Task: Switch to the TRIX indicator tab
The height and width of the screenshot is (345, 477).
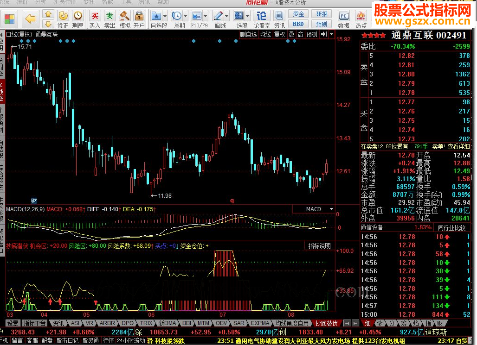Action: click(147, 323)
